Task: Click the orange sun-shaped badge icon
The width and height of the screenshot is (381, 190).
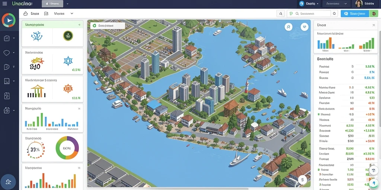Action: 68,88
